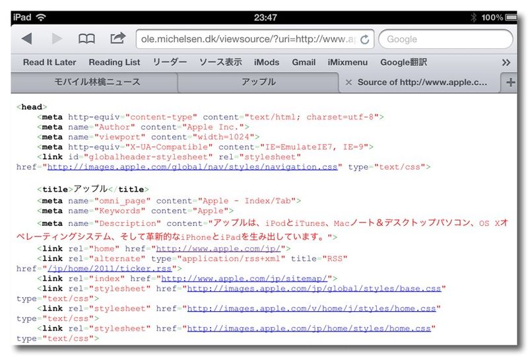This screenshot has height=356, width=528.
Task: Tap the "application/rss+xml" type value
Action: coord(231,258)
